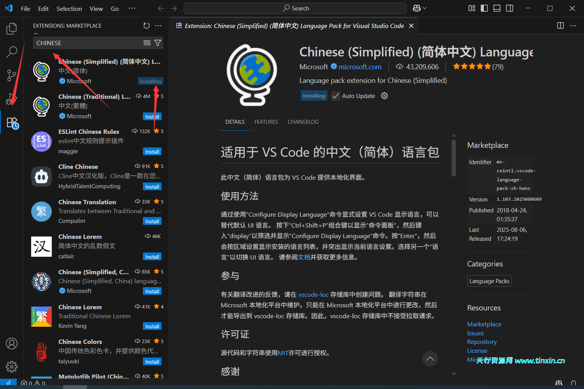Screen dimensions: 584x389
Task: Select the Language Packs category tag
Action: (489, 281)
